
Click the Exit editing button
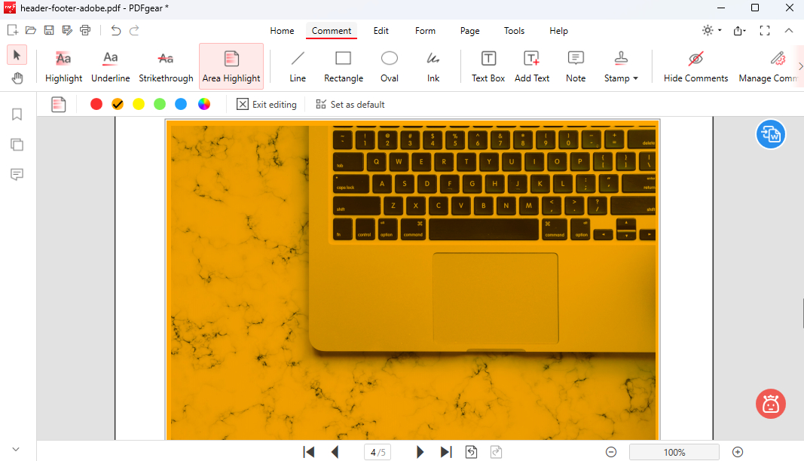pos(267,105)
